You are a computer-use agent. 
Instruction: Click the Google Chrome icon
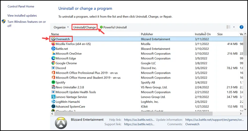click(53, 63)
